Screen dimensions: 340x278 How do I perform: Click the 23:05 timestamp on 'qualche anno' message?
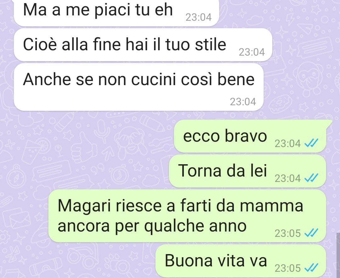click(x=288, y=233)
